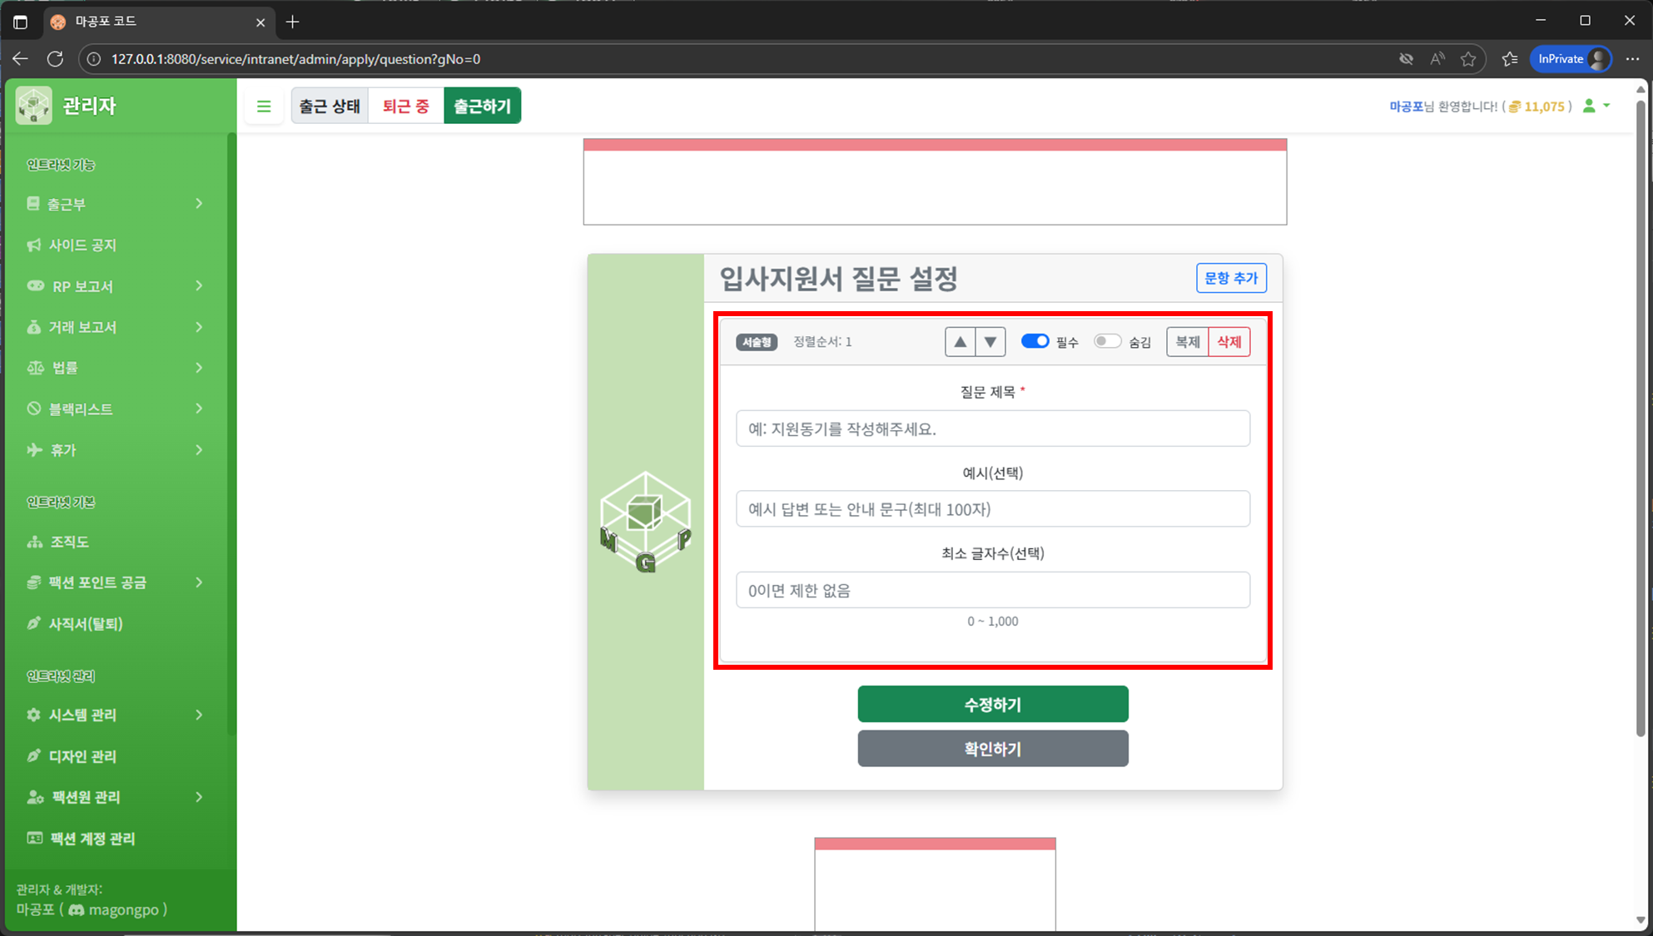Open the user profile icon menu
The image size is (1653, 936).
(x=1596, y=106)
